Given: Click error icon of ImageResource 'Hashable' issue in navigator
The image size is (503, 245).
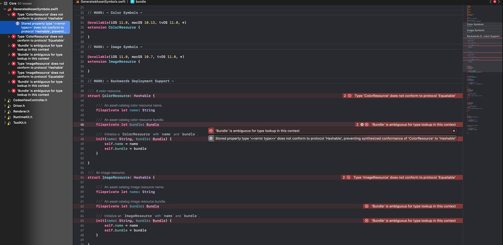Looking at the screenshot, I should pos(13,64).
